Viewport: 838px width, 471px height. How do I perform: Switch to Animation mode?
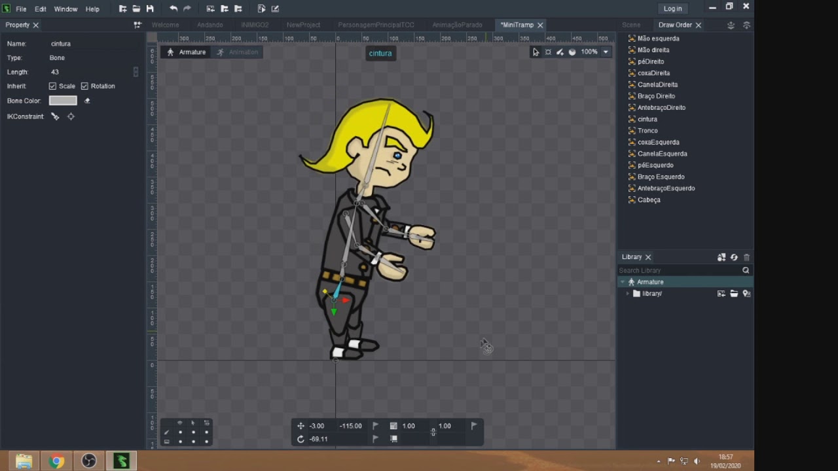click(238, 52)
